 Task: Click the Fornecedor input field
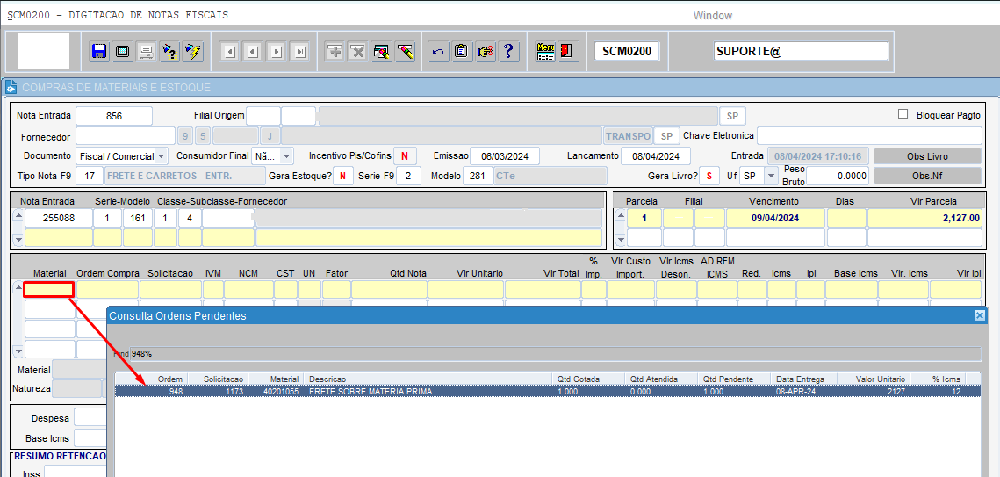click(x=125, y=135)
